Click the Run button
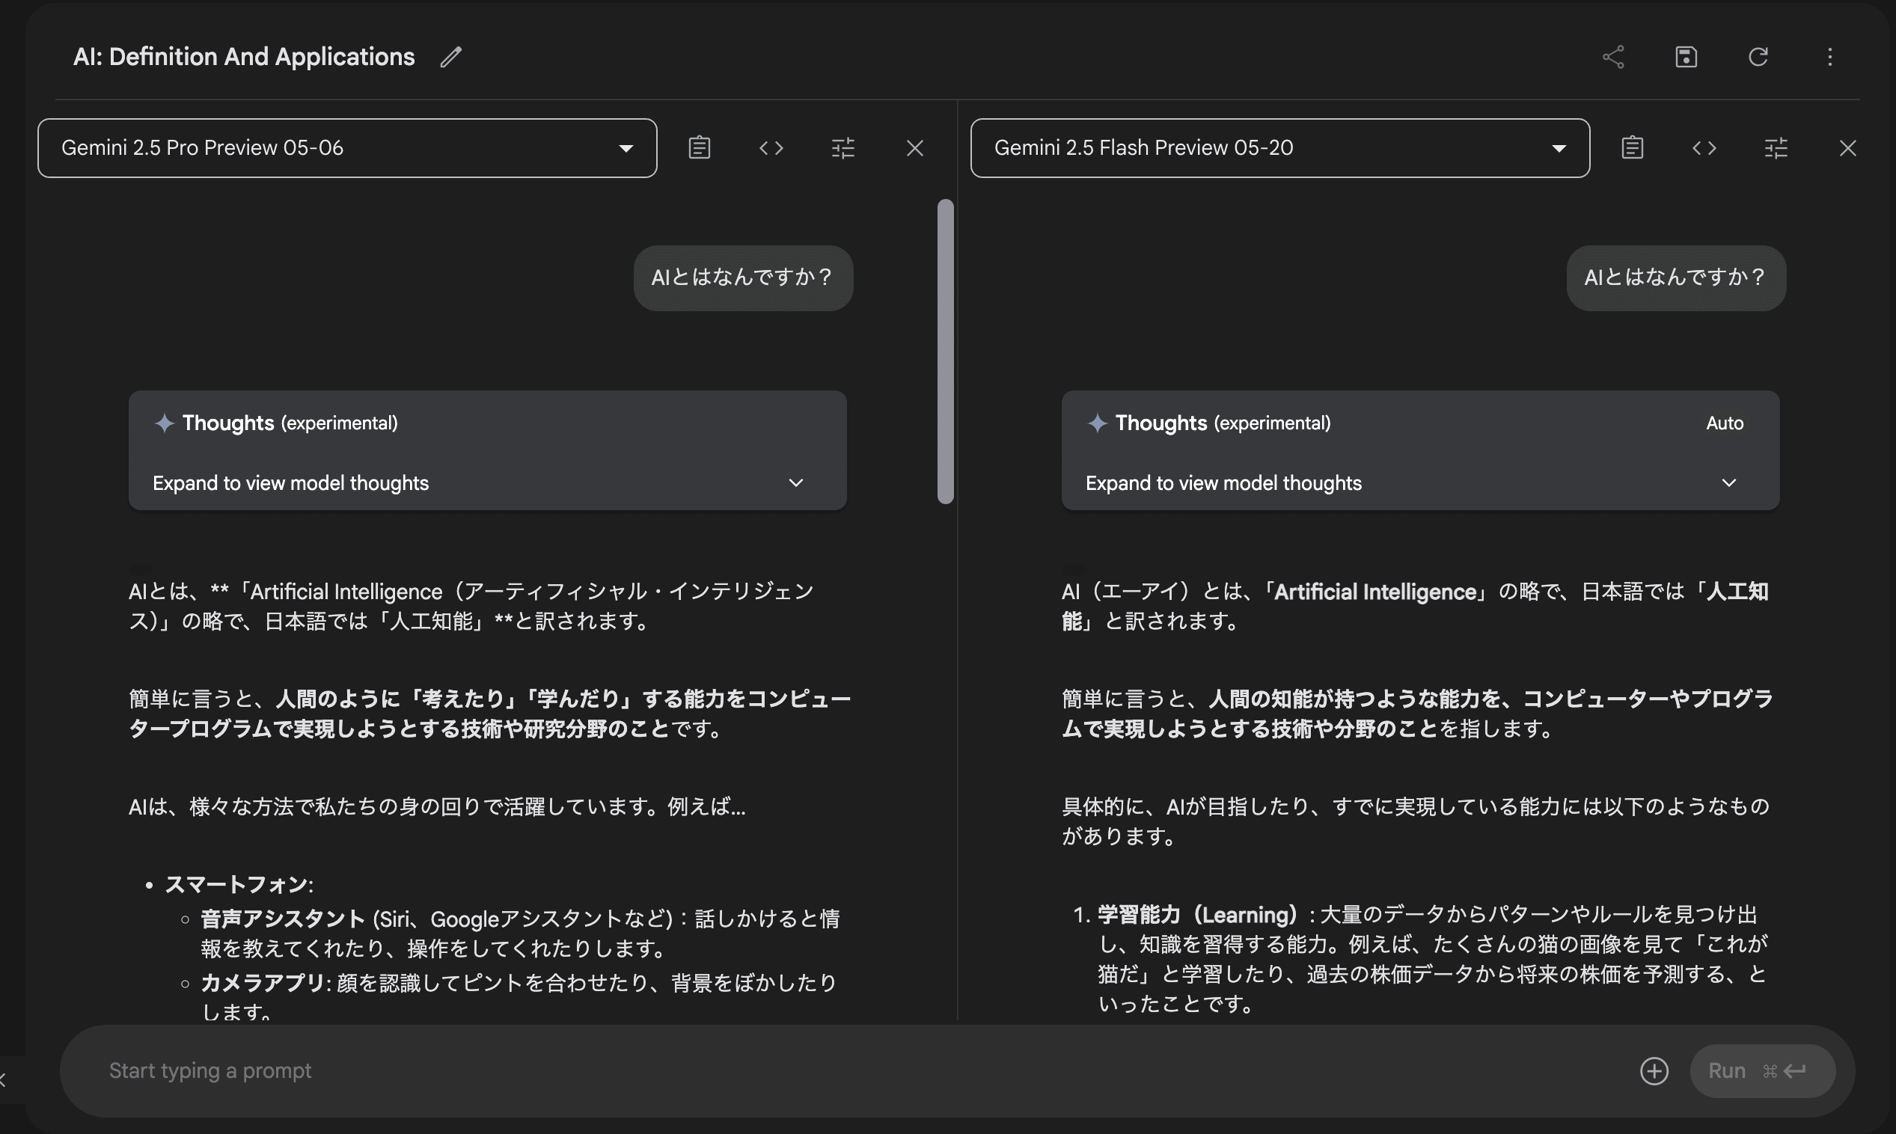The height and width of the screenshot is (1134, 1896). click(x=1761, y=1070)
